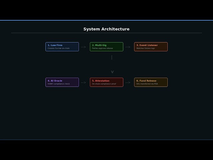Select the 4. AI Oracle box
213x160 pixels.
point(62,82)
